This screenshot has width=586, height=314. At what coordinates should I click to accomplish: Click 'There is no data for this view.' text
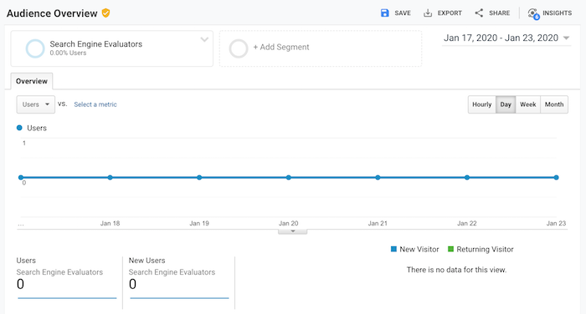457,270
